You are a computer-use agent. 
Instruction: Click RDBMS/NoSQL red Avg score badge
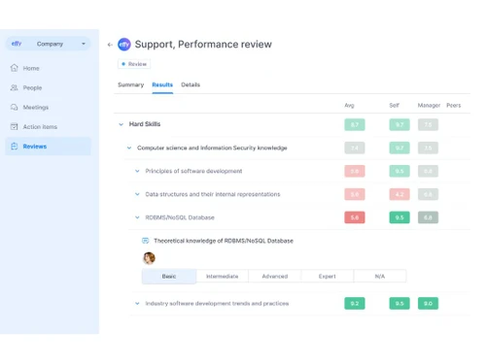[x=355, y=217]
